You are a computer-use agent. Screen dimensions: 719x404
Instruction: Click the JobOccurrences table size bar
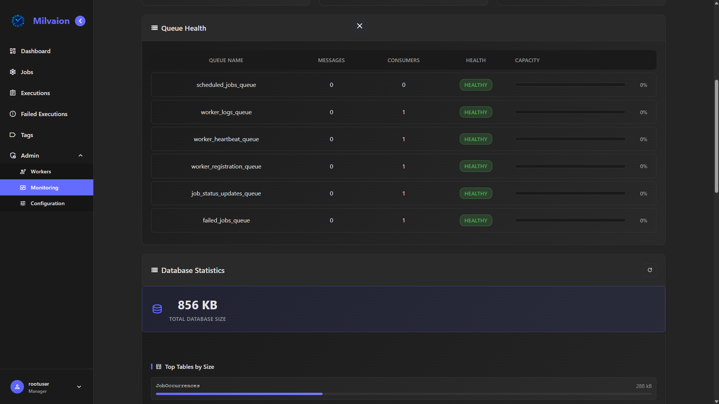coord(403,394)
